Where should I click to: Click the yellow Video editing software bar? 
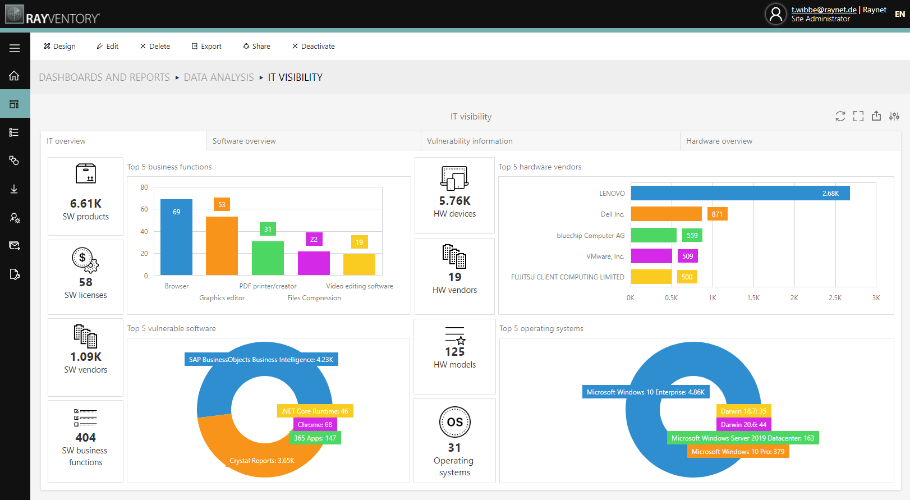click(x=359, y=264)
